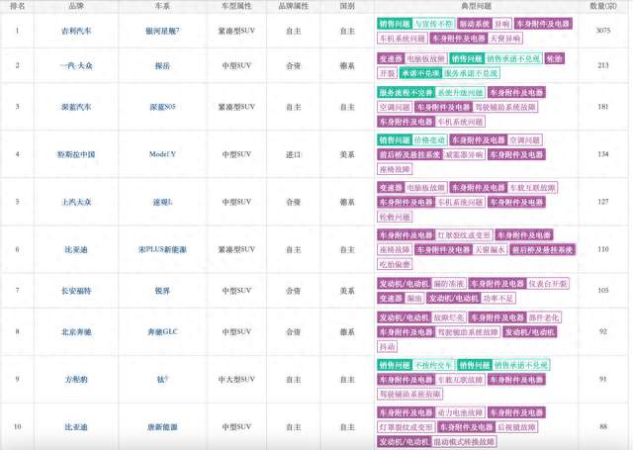Click the 吃胎偏磨 issue tag

[x=395, y=264]
